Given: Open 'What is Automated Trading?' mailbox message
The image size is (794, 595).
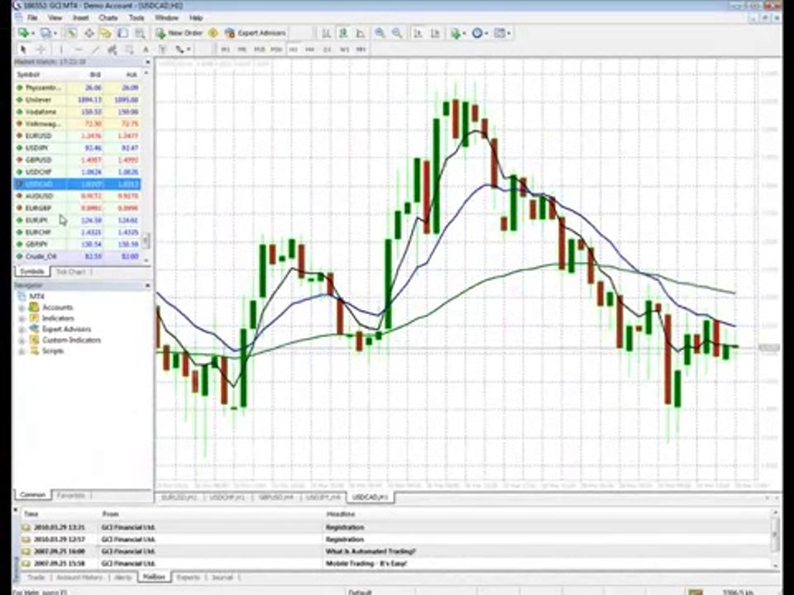Looking at the screenshot, I should [x=371, y=551].
